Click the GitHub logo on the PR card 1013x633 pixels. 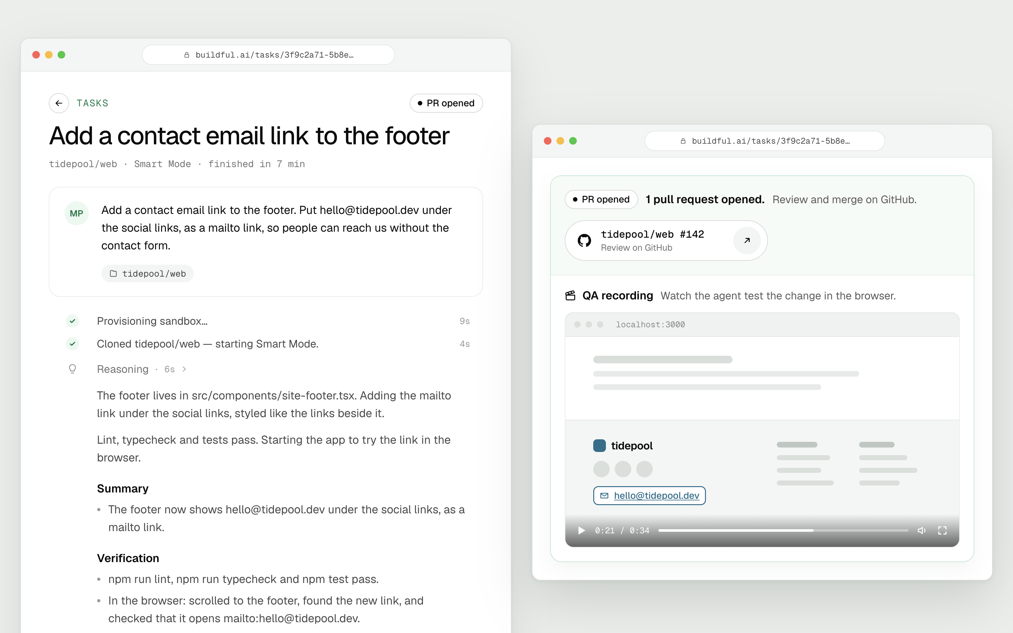pyautogui.click(x=584, y=241)
